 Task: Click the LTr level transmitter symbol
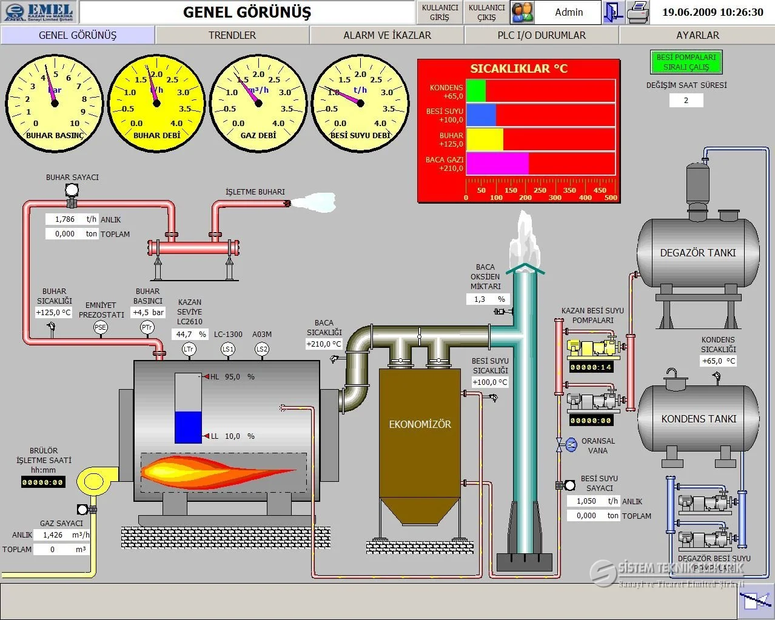[x=189, y=349]
